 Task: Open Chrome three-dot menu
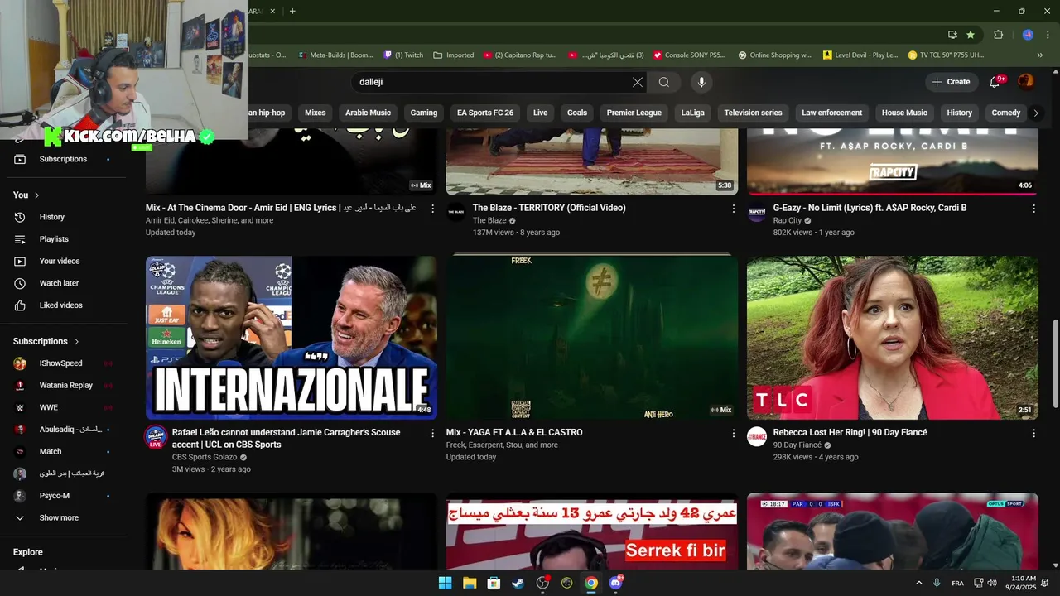pos(1048,35)
